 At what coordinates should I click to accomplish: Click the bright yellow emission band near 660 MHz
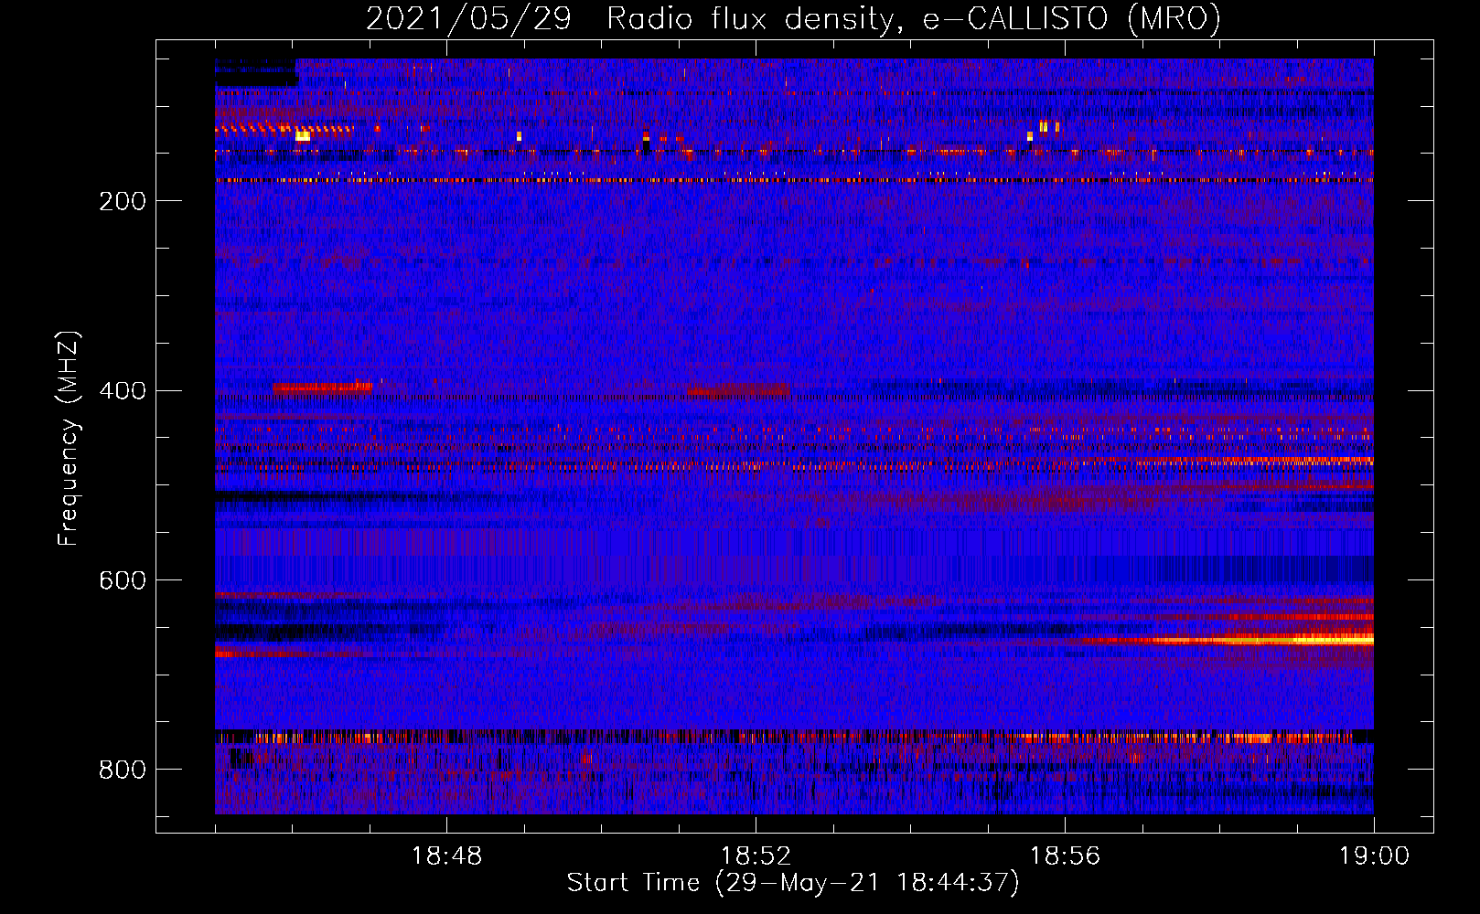click(x=1230, y=641)
